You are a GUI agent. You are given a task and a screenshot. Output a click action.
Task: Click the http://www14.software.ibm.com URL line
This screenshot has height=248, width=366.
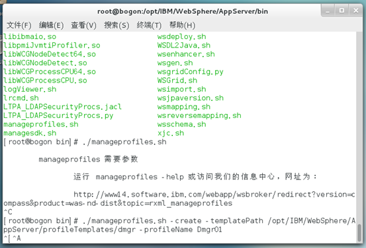[x=214, y=195]
